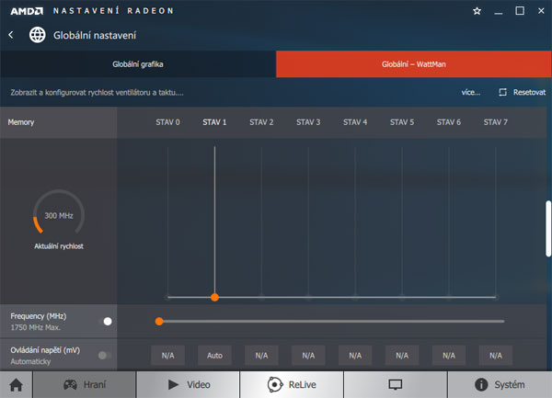Maximize the Radeon settings window
552x398 pixels.
[x=520, y=11]
